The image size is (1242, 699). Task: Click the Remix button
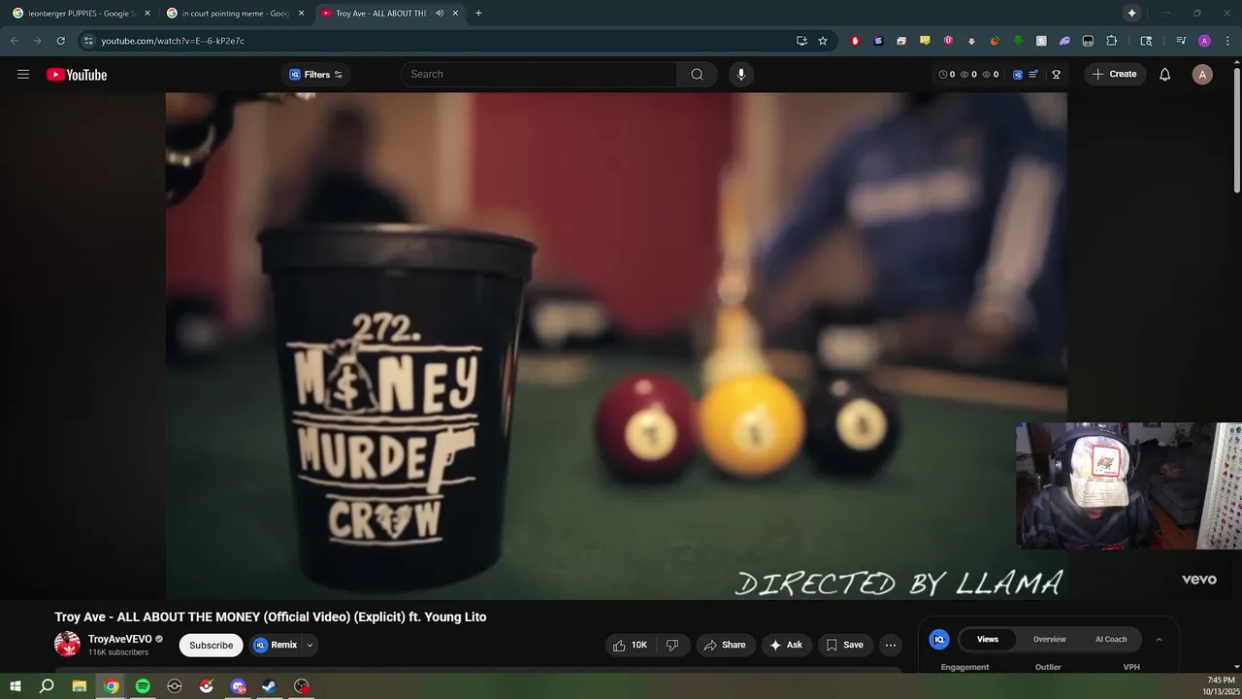click(276, 645)
